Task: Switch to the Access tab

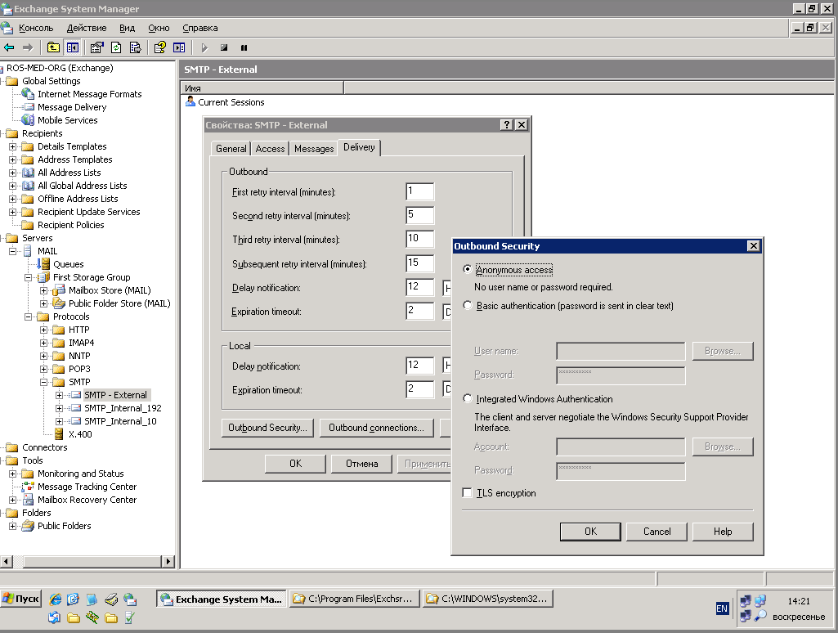Action: [270, 149]
